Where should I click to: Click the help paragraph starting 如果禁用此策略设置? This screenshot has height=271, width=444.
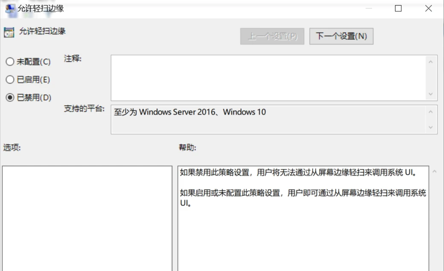(299, 172)
